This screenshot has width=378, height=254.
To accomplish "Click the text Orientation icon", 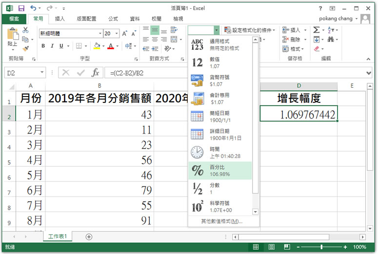I will coord(168,49).
